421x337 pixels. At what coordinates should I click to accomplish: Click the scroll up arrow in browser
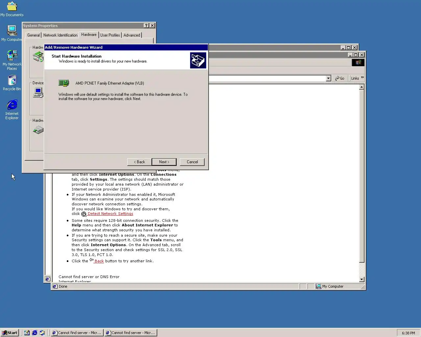point(362,87)
